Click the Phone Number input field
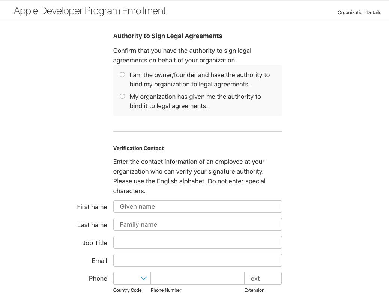Image resolution: width=389 pixels, height=306 pixels. tap(197, 278)
